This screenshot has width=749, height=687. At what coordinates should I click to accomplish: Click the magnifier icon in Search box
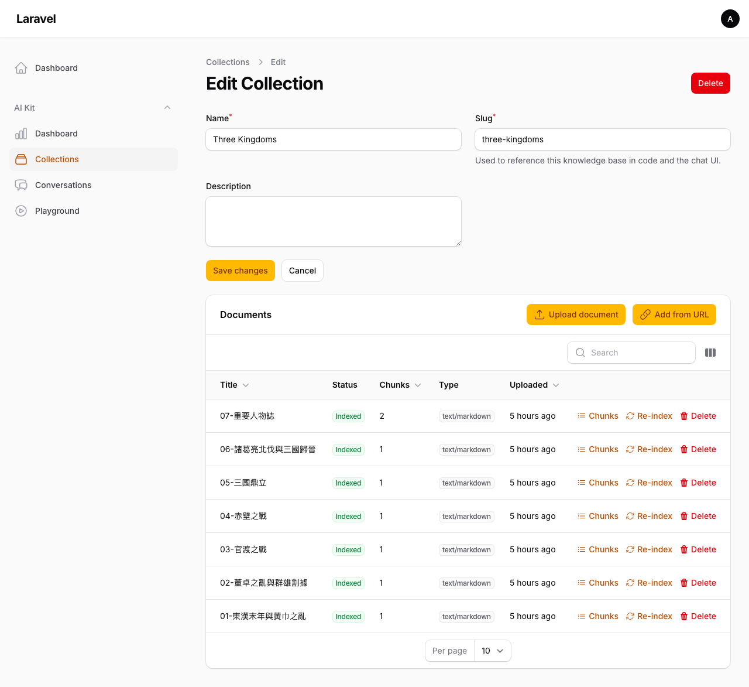tap(580, 353)
